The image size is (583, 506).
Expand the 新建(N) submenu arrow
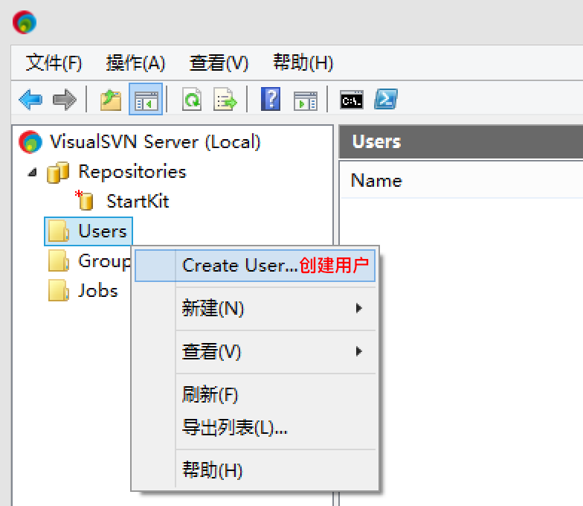[x=359, y=308]
